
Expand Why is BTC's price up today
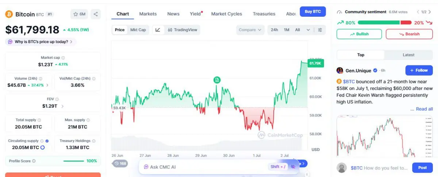click(41, 42)
